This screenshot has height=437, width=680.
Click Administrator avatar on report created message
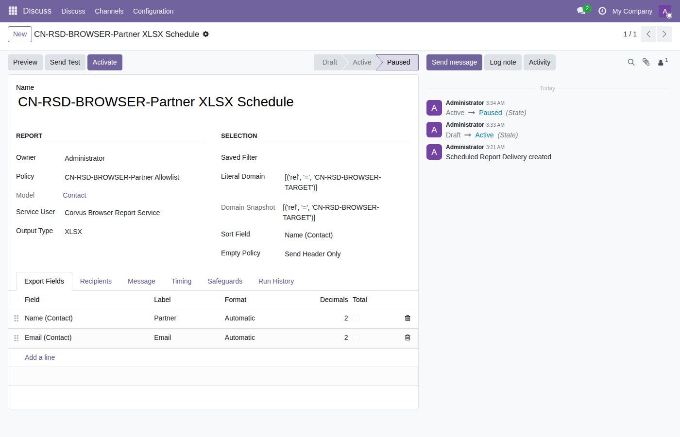(434, 152)
